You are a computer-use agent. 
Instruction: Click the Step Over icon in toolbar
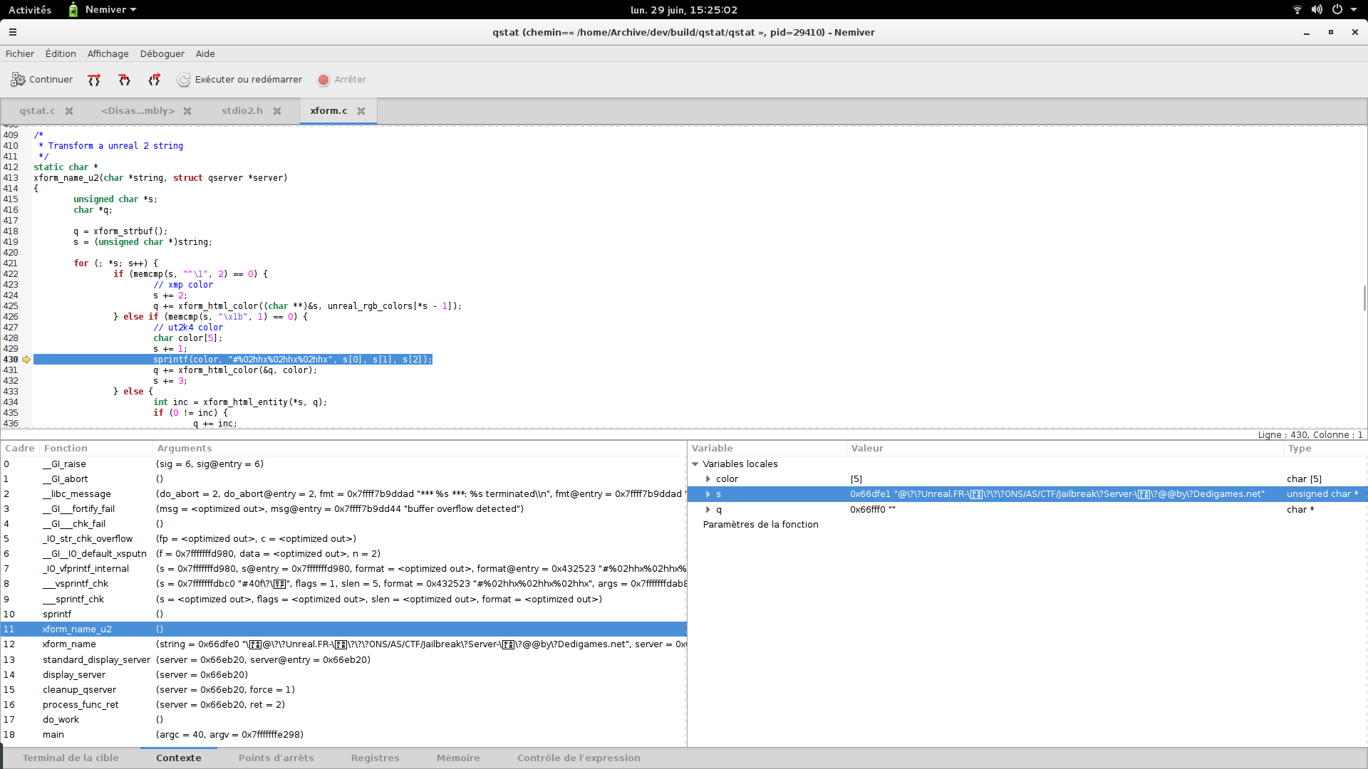93,79
